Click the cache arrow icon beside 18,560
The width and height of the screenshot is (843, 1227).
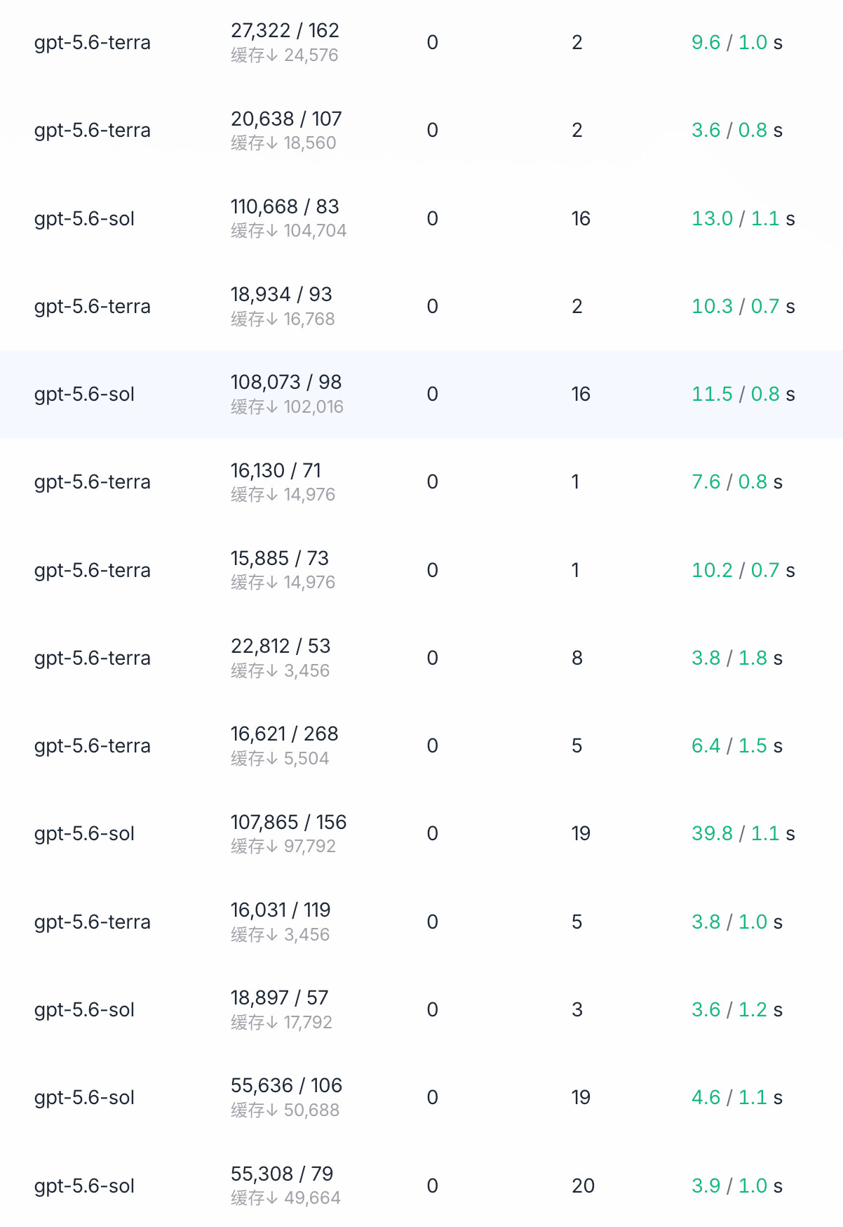click(x=273, y=143)
